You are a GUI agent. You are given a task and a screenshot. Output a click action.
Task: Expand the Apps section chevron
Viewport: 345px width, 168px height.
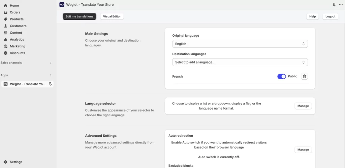51,75
